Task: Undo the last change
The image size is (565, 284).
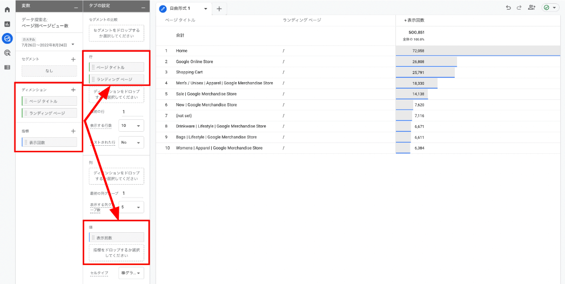Action: point(508,8)
